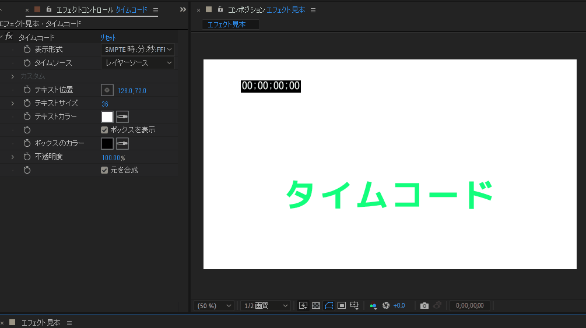Toggle stopwatch for タイムソース

click(27, 63)
